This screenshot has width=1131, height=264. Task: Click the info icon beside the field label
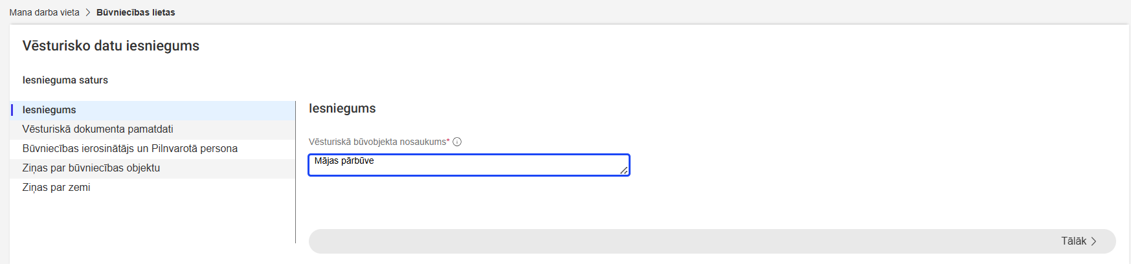coord(457,142)
